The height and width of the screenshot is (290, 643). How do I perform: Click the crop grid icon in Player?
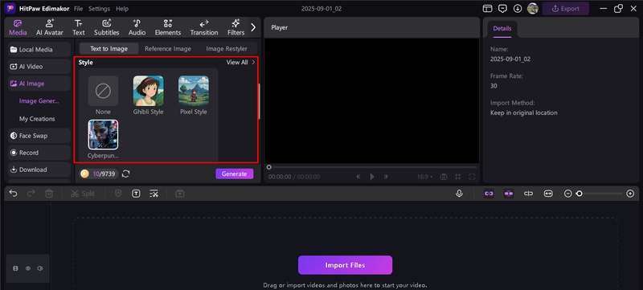[x=458, y=177]
